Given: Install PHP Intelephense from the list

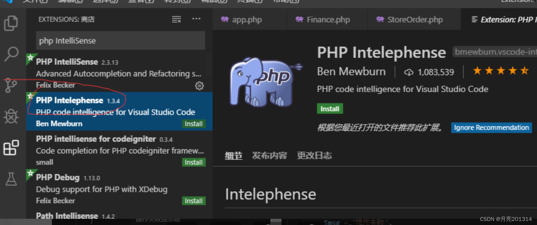Looking at the screenshot, I should 194,124.
